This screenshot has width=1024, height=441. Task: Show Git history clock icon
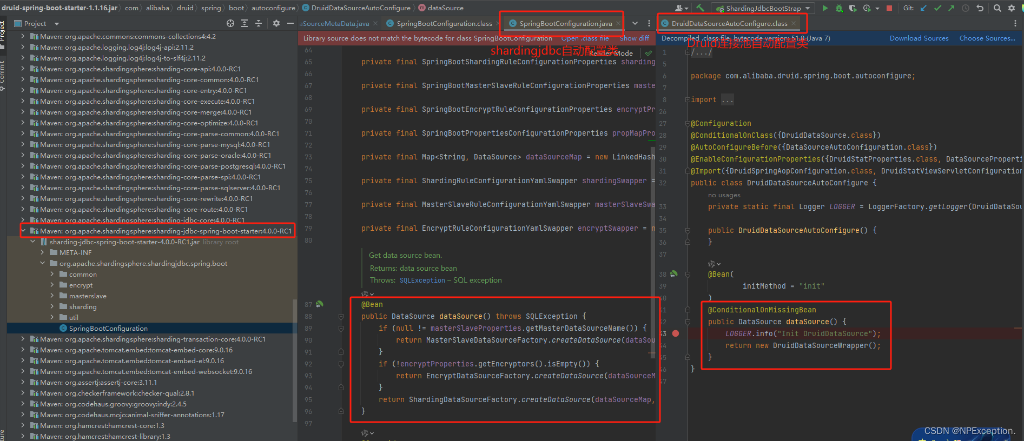(x=966, y=8)
